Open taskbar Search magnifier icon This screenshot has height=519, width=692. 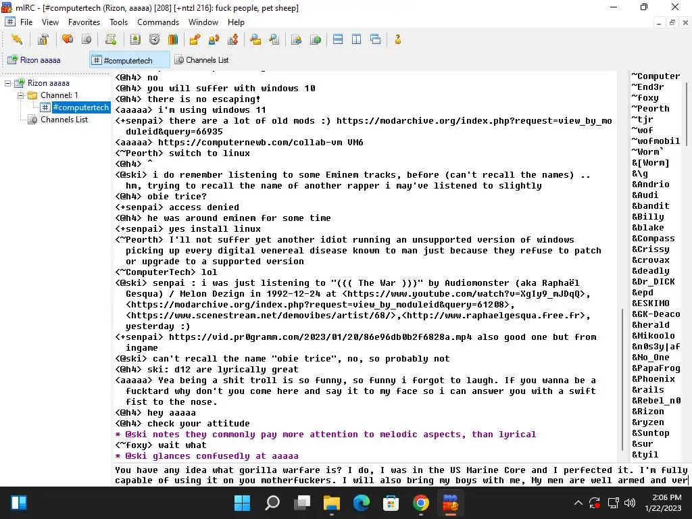click(272, 503)
